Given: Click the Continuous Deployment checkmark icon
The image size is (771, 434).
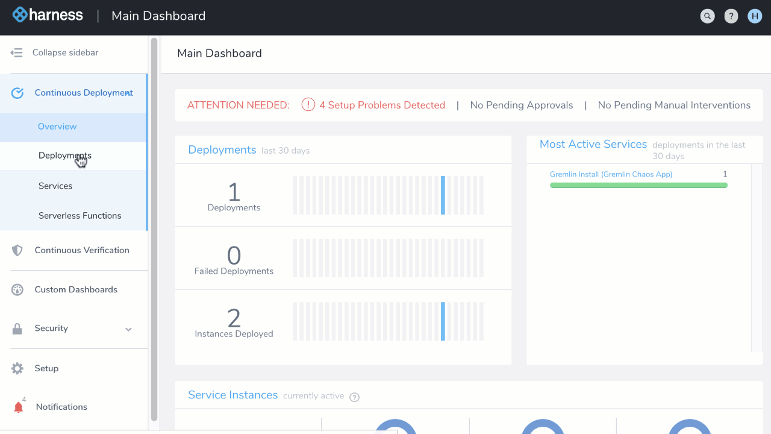Looking at the screenshot, I should tap(17, 93).
